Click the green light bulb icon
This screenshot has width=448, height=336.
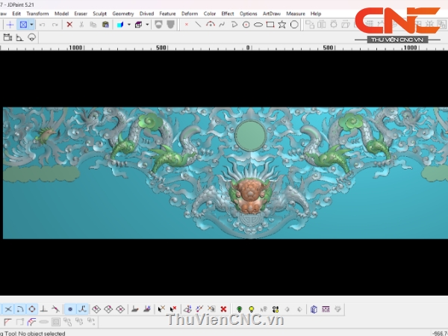click(239, 309)
